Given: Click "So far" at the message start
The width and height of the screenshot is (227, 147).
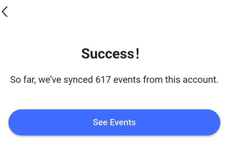Looking at the screenshot, I should point(21,80).
